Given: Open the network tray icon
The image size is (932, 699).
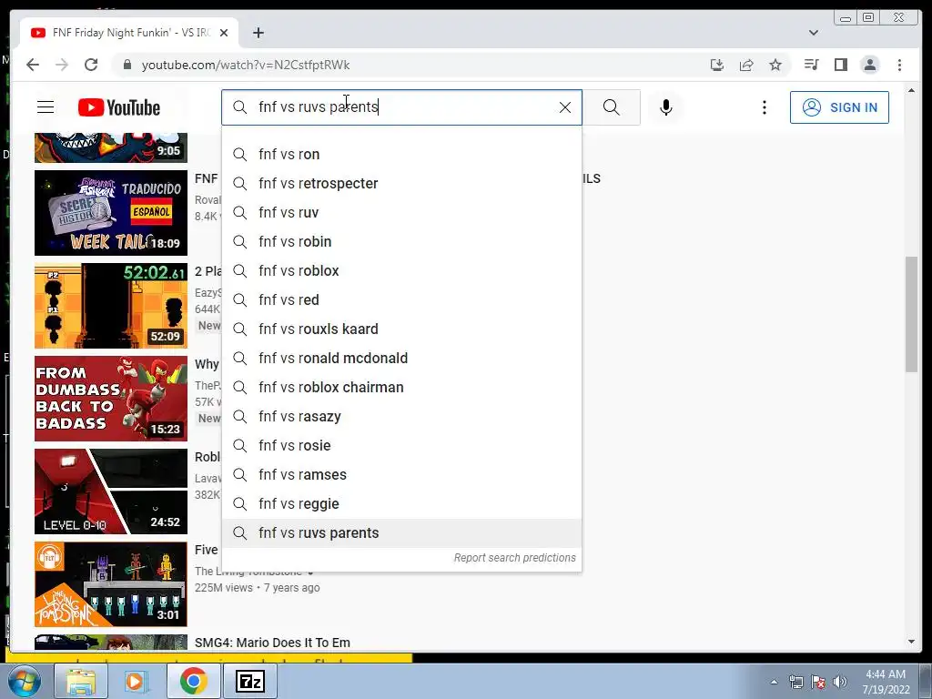Looking at the screenshot, I should click(795, 682).
